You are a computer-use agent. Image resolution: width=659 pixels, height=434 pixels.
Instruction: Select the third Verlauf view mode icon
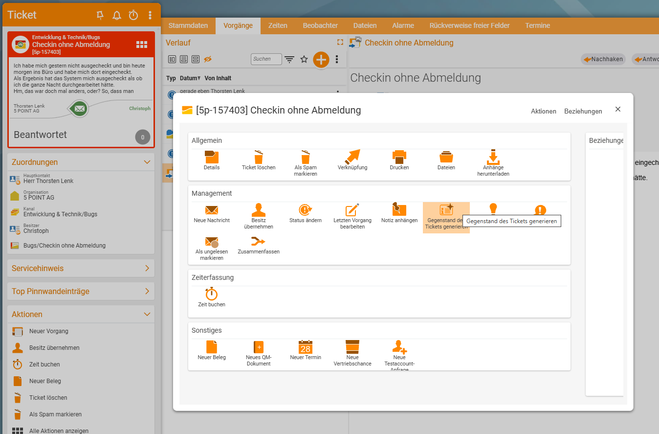tap(196, 59)
